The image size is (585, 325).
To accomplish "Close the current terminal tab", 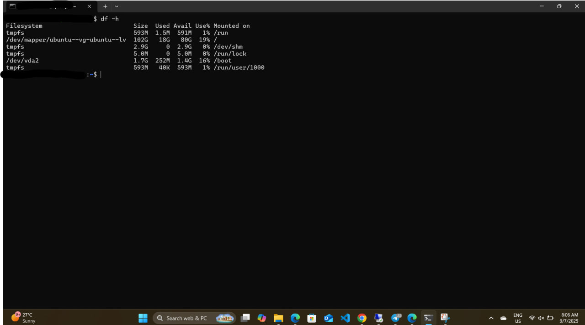I will click(x=89, y=6).
